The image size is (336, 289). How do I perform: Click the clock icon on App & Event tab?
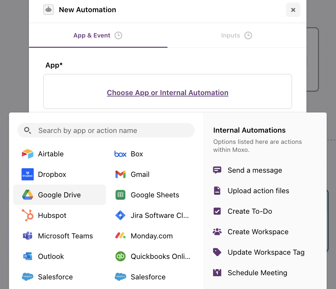[x=118, y=35]
